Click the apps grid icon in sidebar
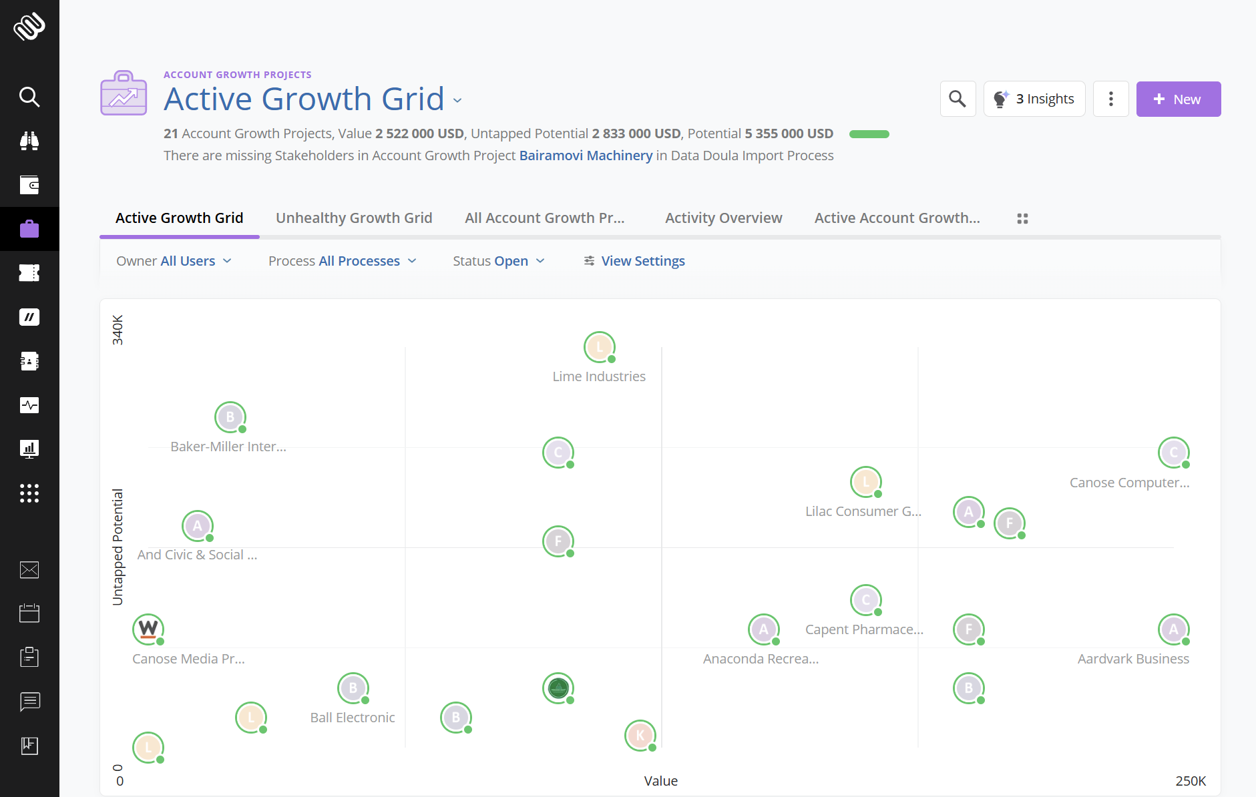Screen dimensions: 1256x797 coord(29,493)
